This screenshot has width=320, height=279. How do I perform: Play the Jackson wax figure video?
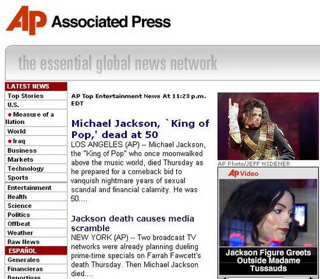click(x=268, y=213)
